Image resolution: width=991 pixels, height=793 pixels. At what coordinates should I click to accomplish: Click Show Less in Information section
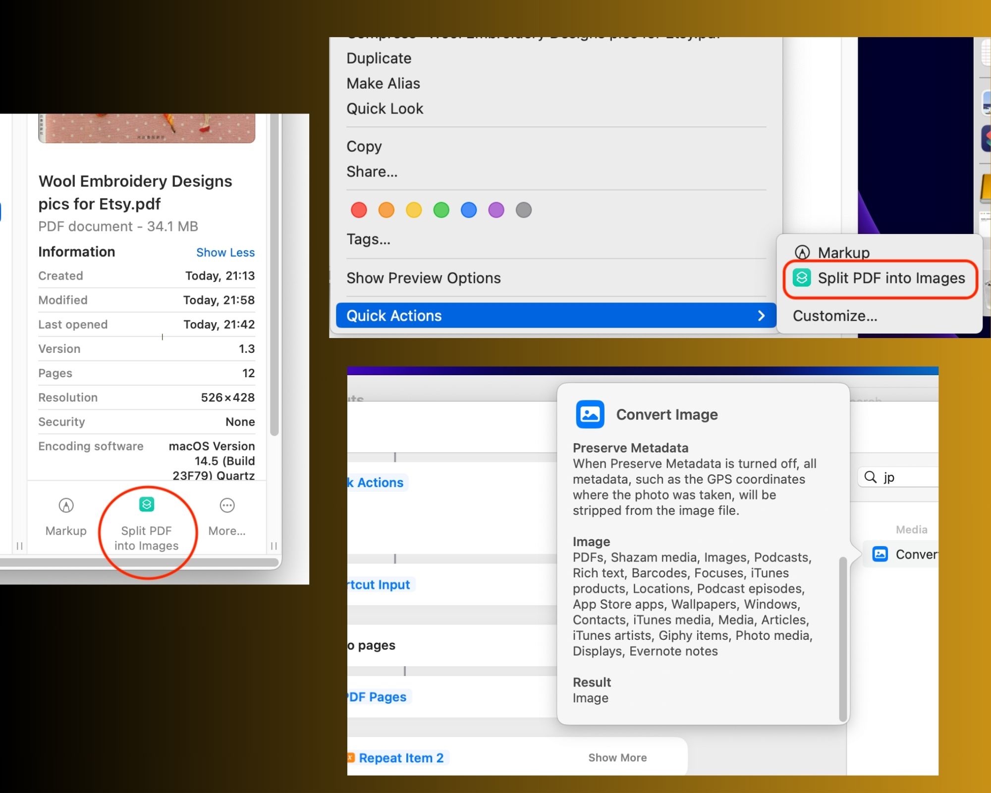(225, 252)
